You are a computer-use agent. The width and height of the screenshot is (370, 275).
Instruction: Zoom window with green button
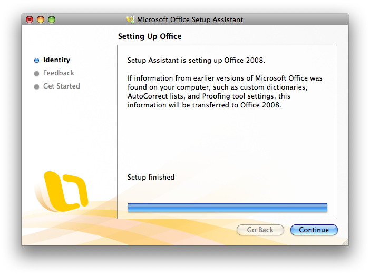point(52,19)
